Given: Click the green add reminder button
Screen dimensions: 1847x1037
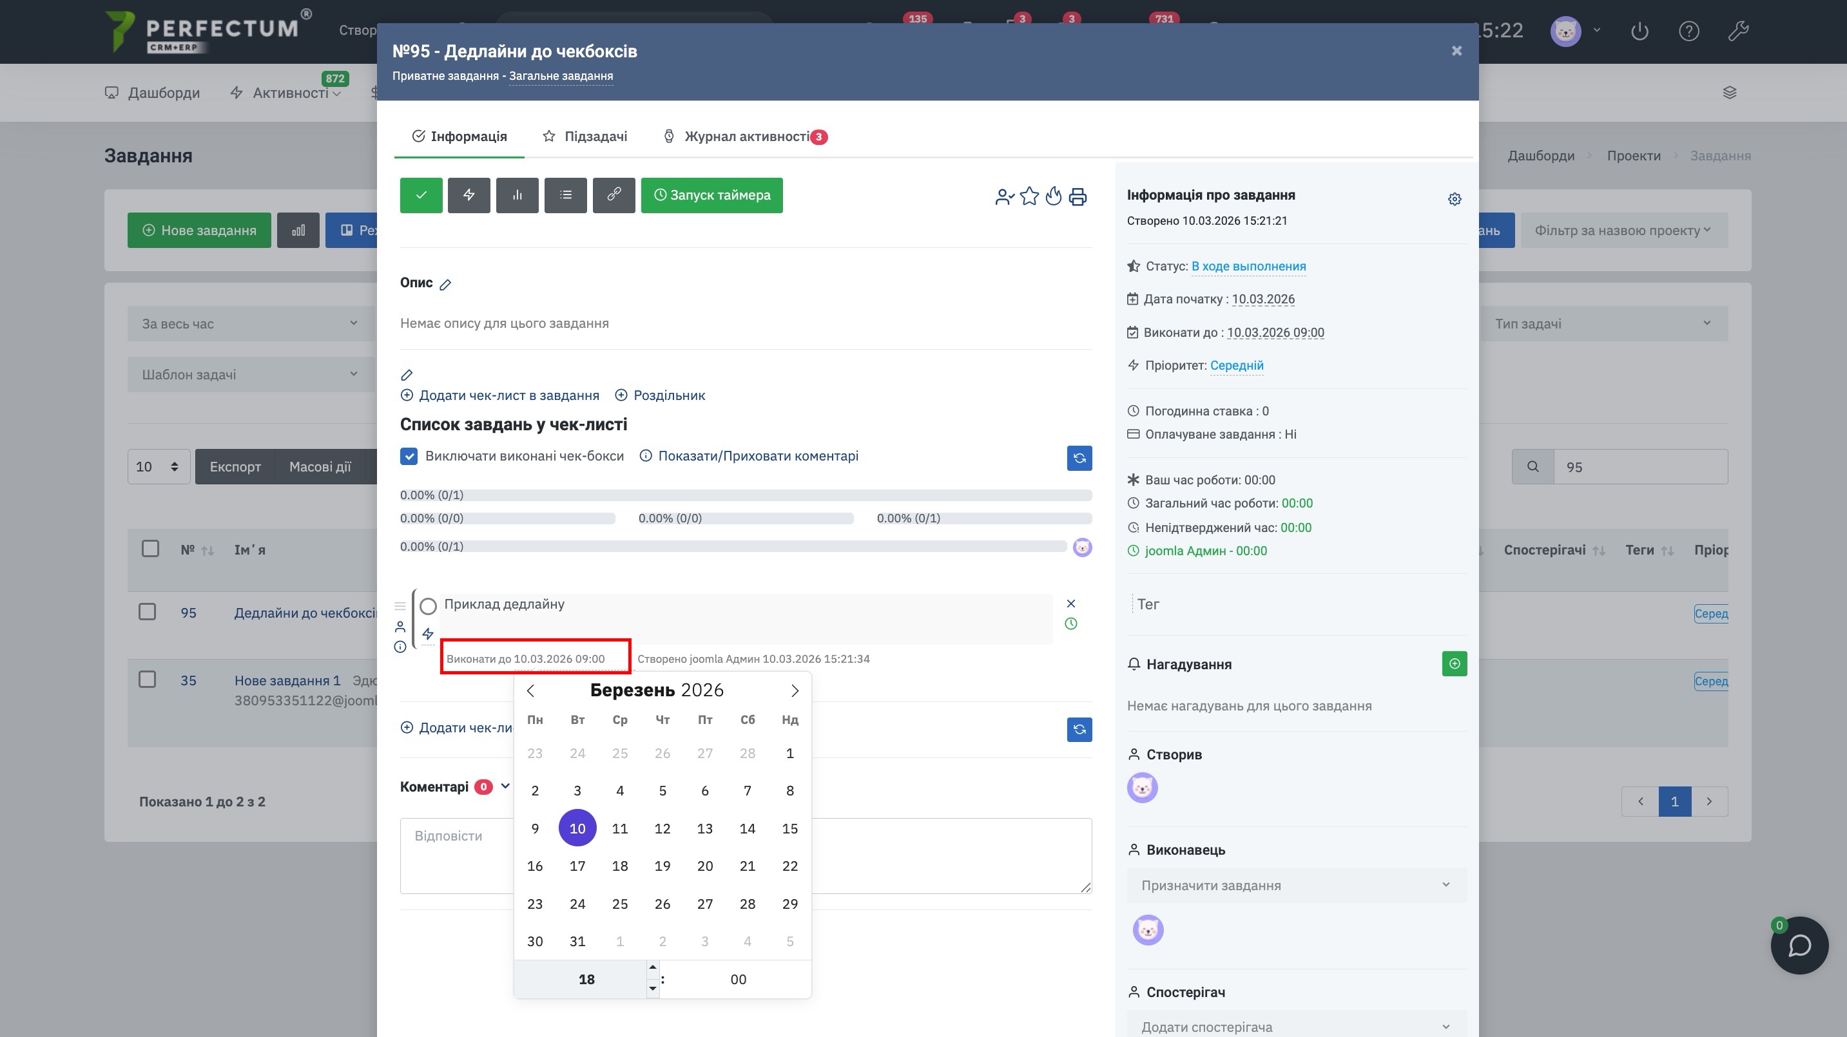Looking at the screenshot, I should coord(1454,663).
